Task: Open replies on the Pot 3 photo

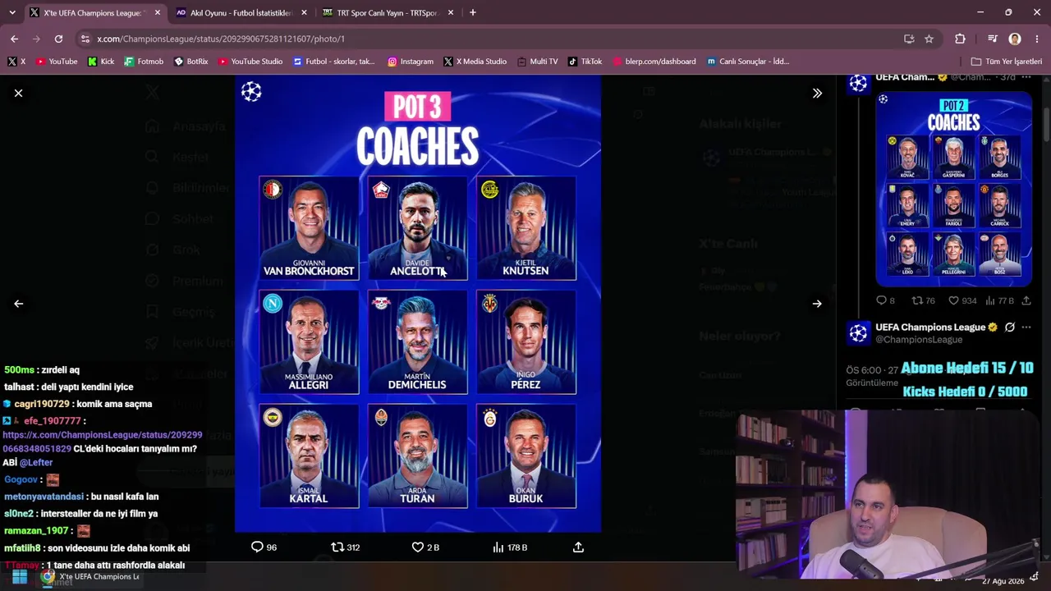Action: coord(264,547)
